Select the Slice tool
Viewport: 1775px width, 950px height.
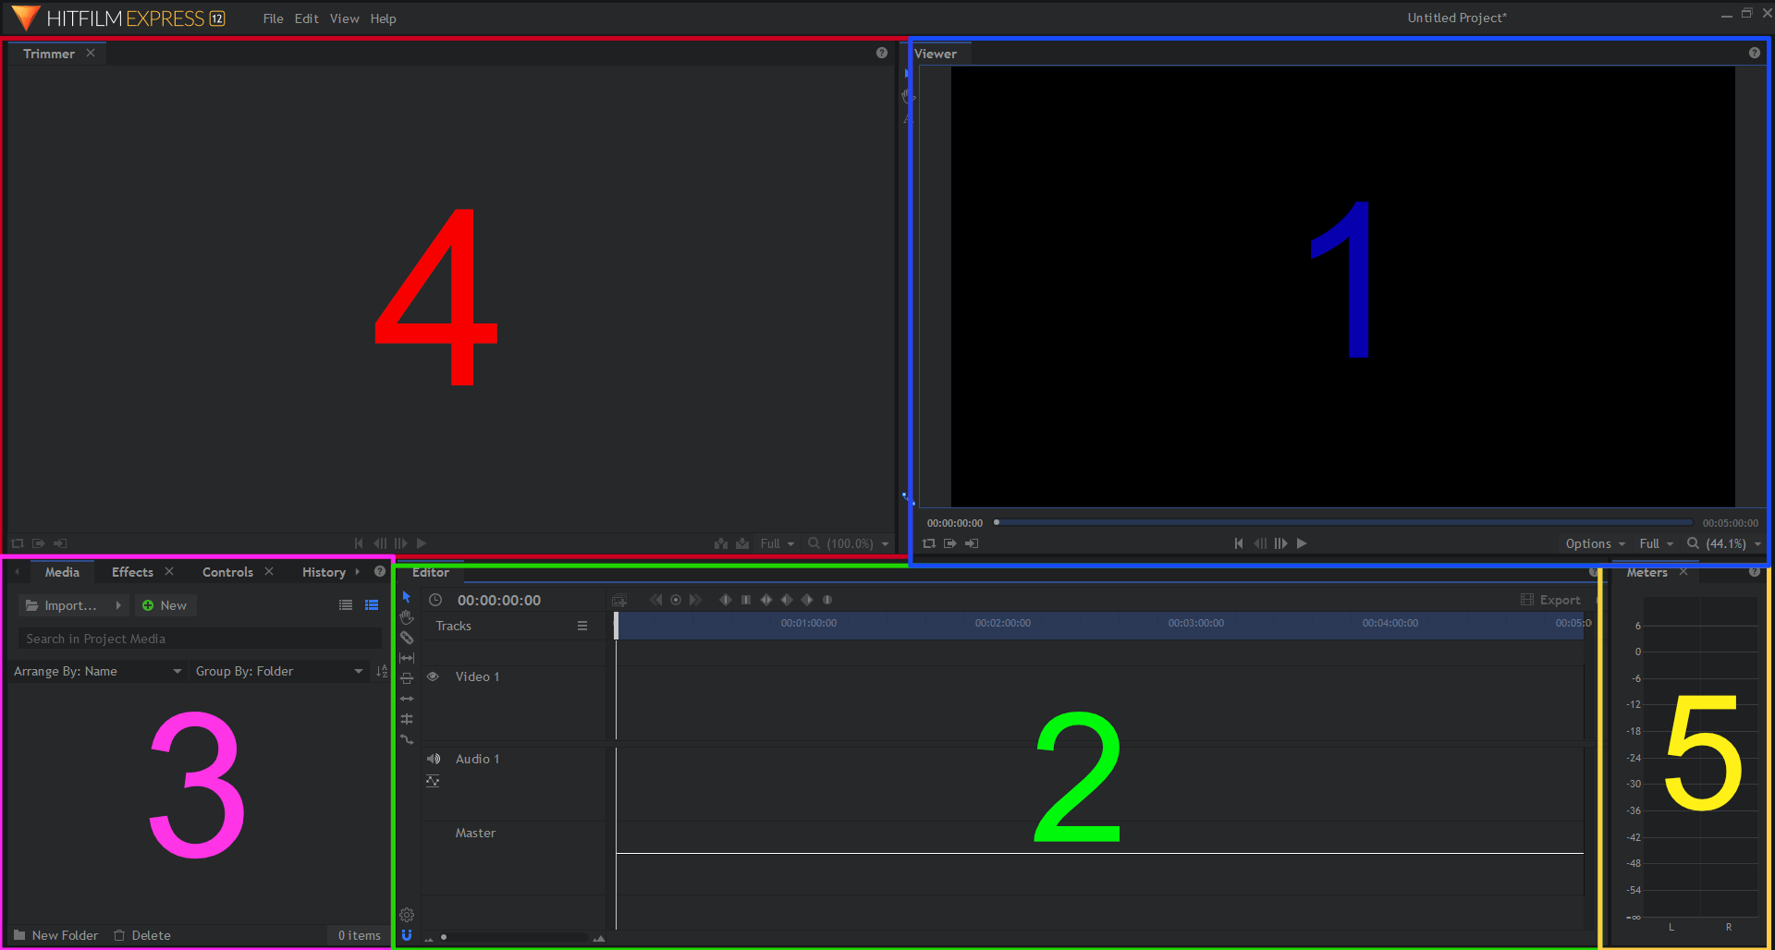(x=407, y=638)
